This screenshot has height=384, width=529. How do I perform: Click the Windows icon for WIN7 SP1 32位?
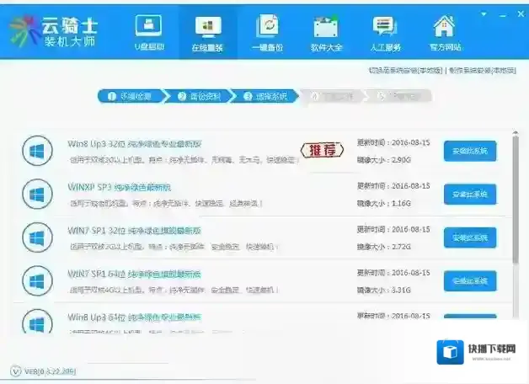[37, 237]
